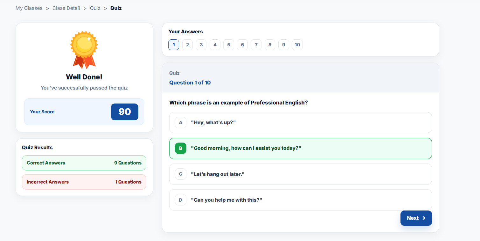This screenshot has width=480, height=241.
Task: Click "You've successfully passed the quiz" message
Action: [84, 88]
